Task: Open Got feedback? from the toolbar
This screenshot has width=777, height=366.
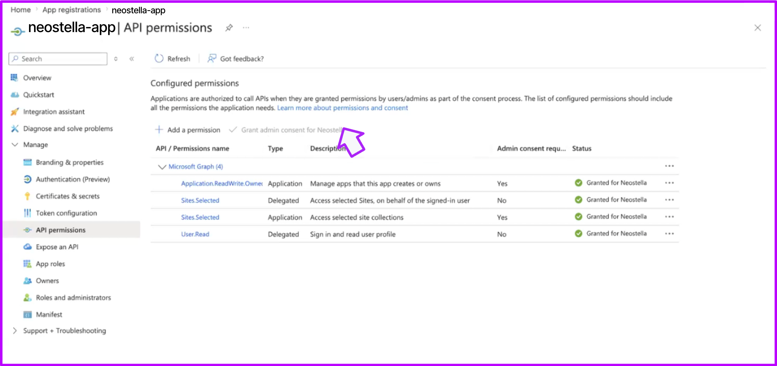Action: tap(235, 59)
